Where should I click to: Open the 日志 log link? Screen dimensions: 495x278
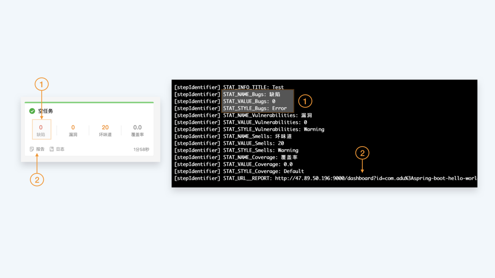click(x=60, y=149)
